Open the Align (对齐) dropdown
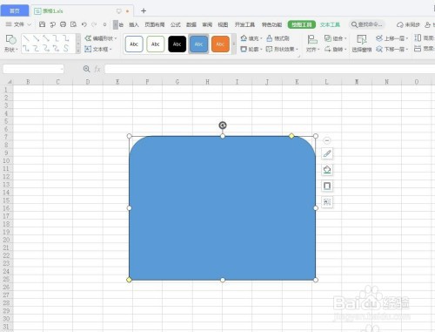The image size is (435, 332). [312, 44]
